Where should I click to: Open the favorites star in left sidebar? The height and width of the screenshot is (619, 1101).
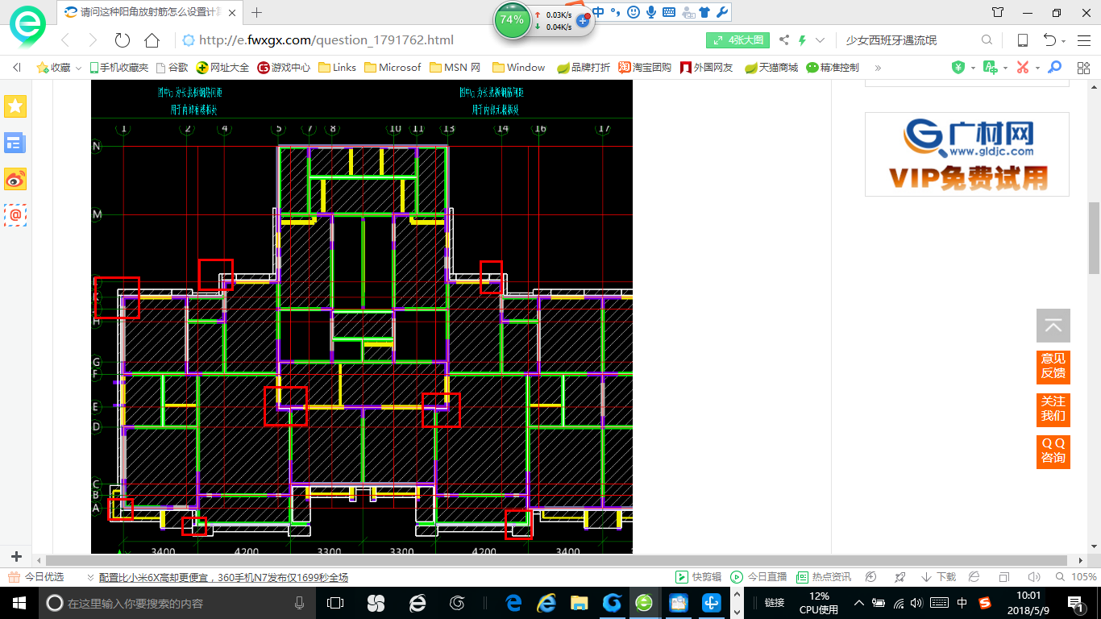15,106
